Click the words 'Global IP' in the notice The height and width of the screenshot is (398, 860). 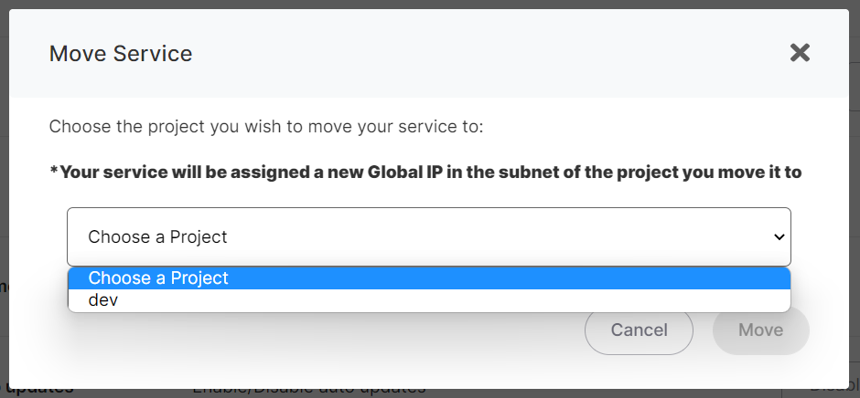click(405, 172)
